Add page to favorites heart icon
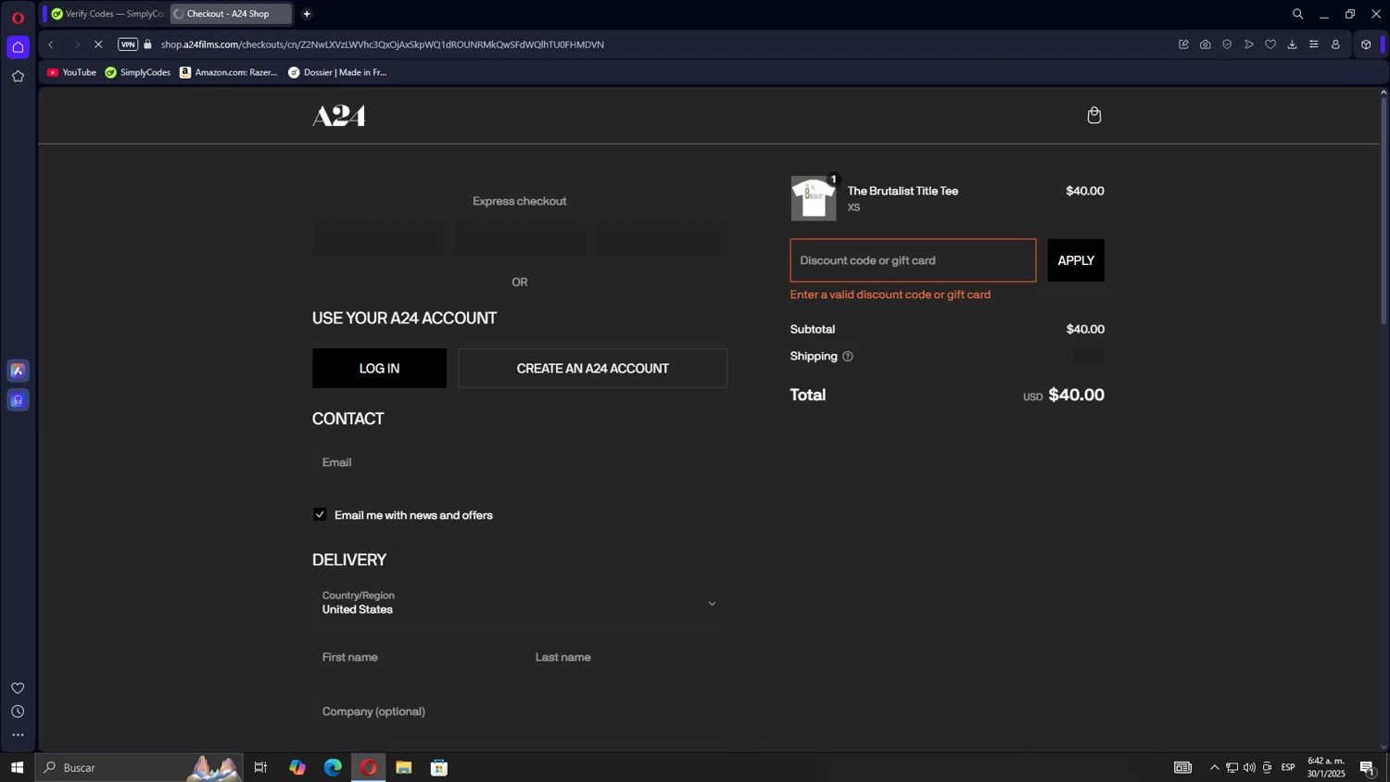This screenshot has width=1390, height=782. tap(1270, 44)
